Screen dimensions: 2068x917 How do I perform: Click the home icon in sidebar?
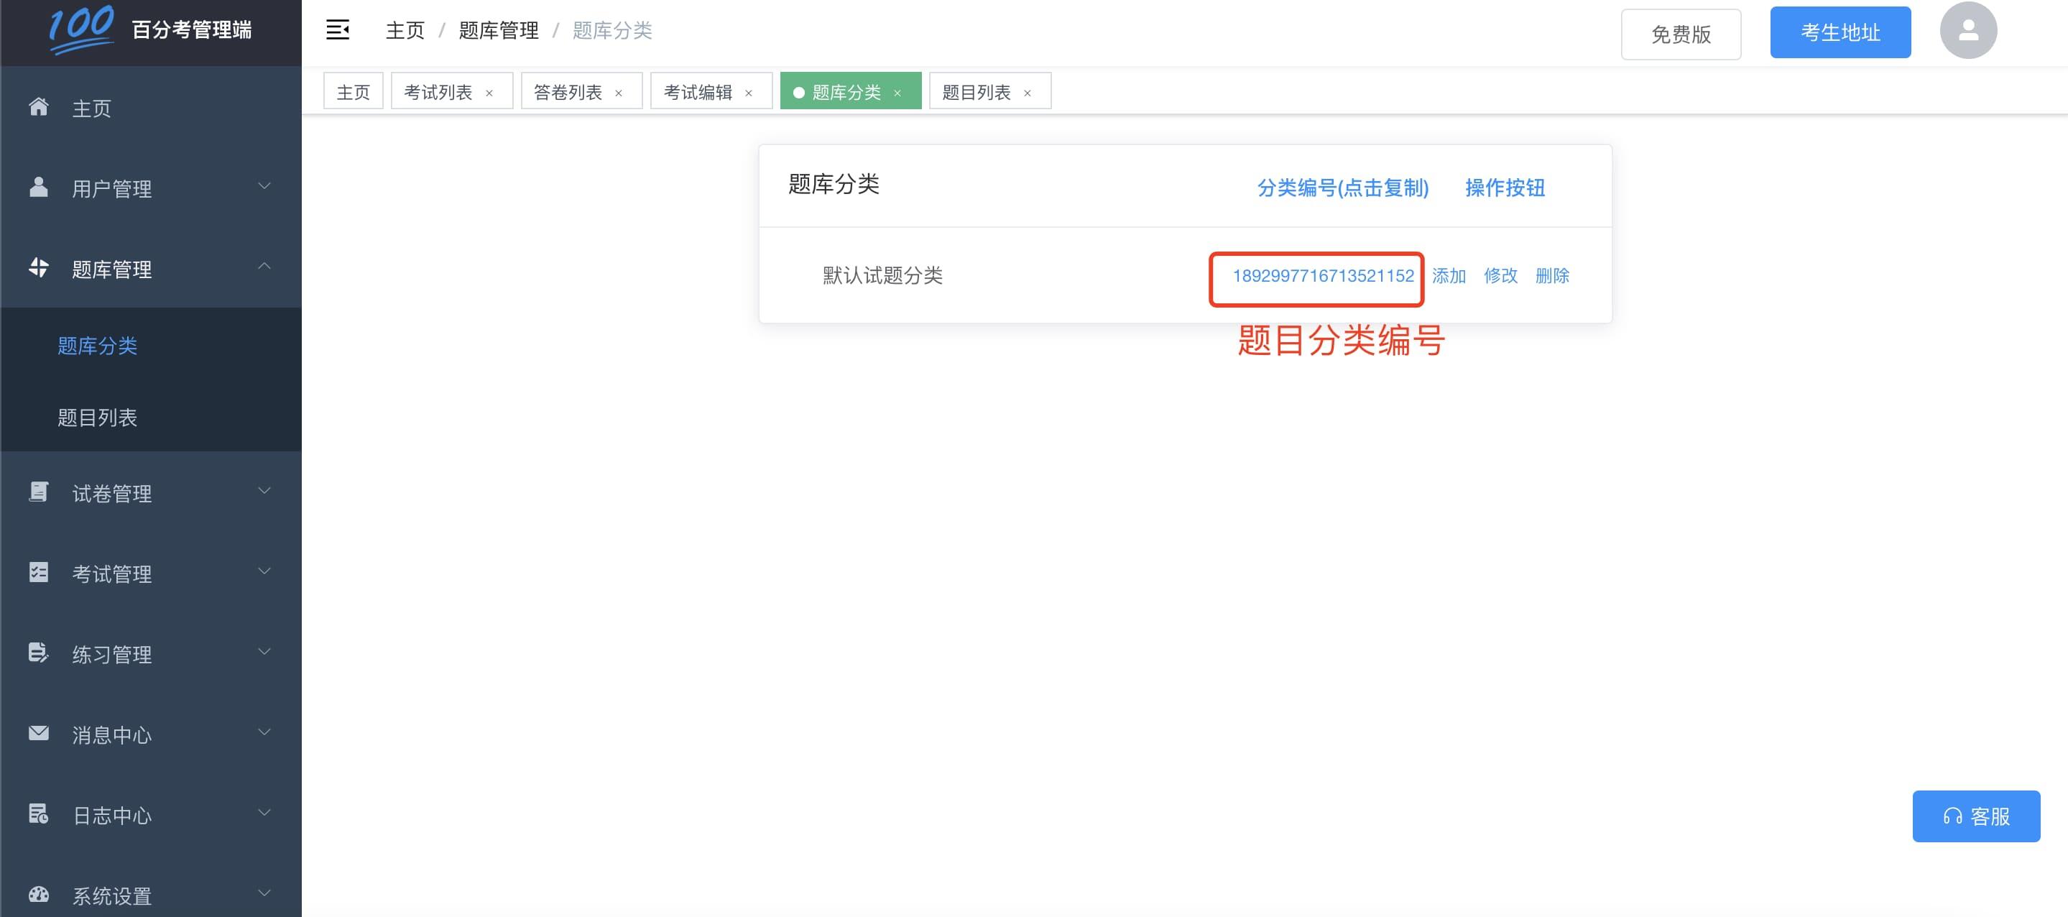[39, 107]
